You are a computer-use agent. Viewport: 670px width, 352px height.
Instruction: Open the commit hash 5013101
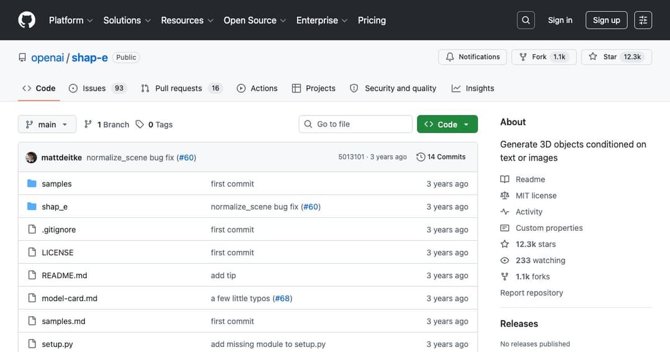click(x=351, y=157)
